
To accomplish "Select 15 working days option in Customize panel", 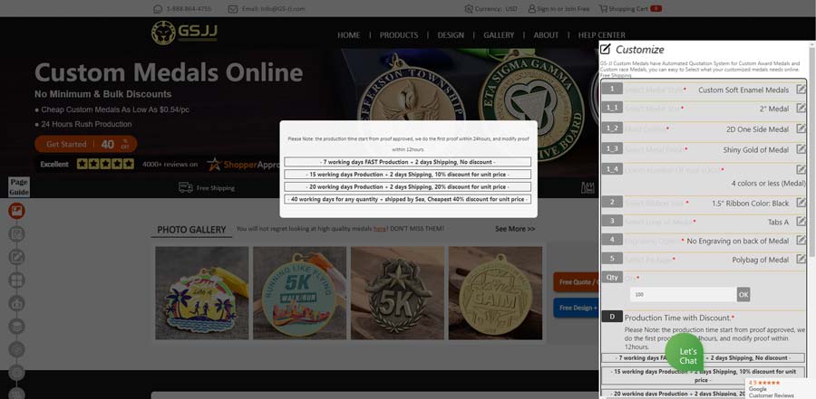I will coord(703,375).
